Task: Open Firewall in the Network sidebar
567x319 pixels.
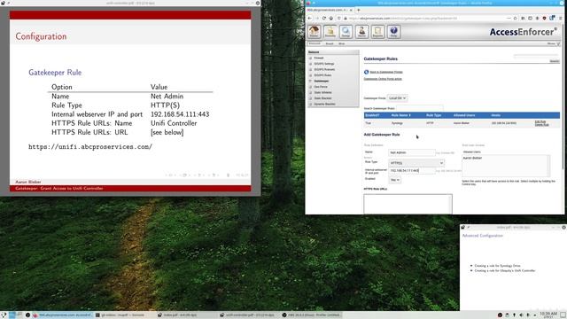Action: (x=319, y=58)
